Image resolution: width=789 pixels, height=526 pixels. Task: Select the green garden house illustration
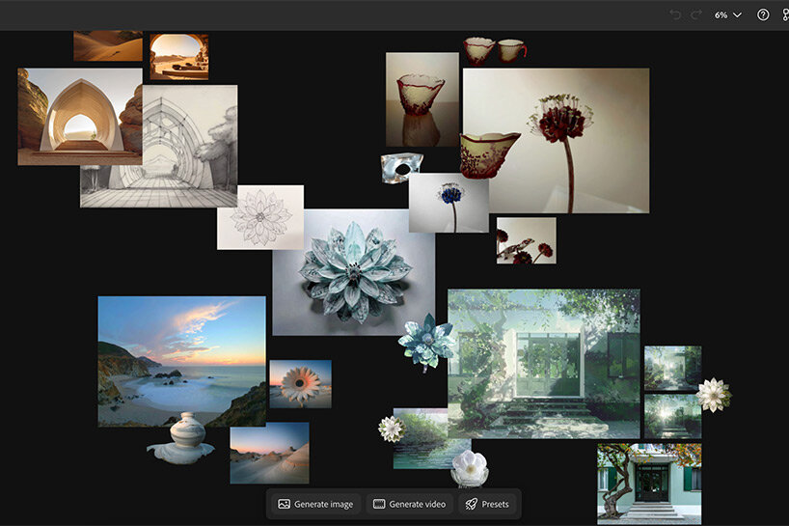tap(543, 362)
